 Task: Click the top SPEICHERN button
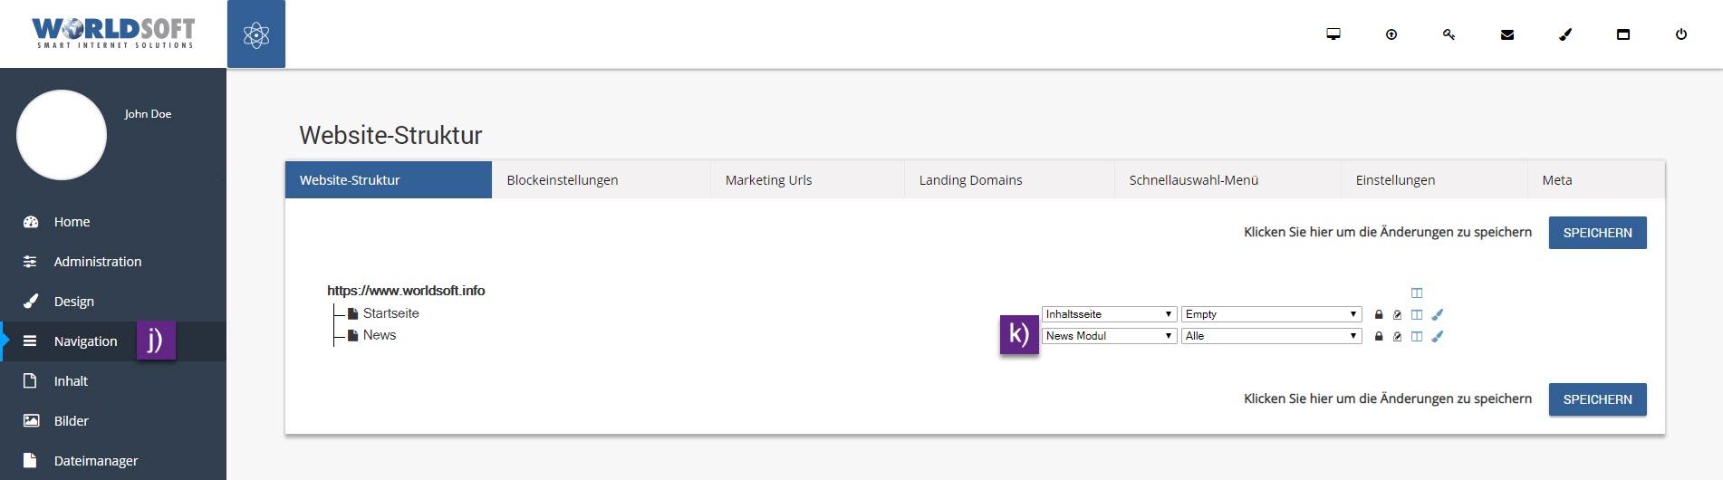1597,233
